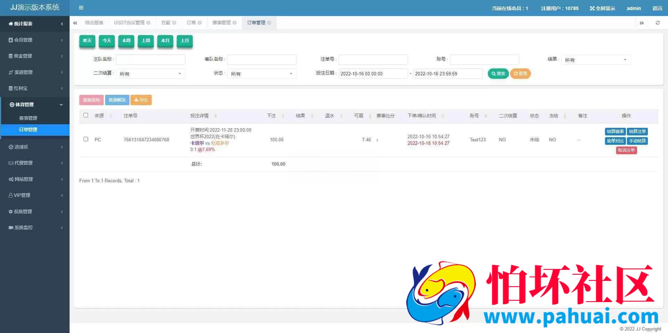This screenshot has height=333, width=668.
Task: Filter by this month with 本月 button
Action: click(165, 41)
